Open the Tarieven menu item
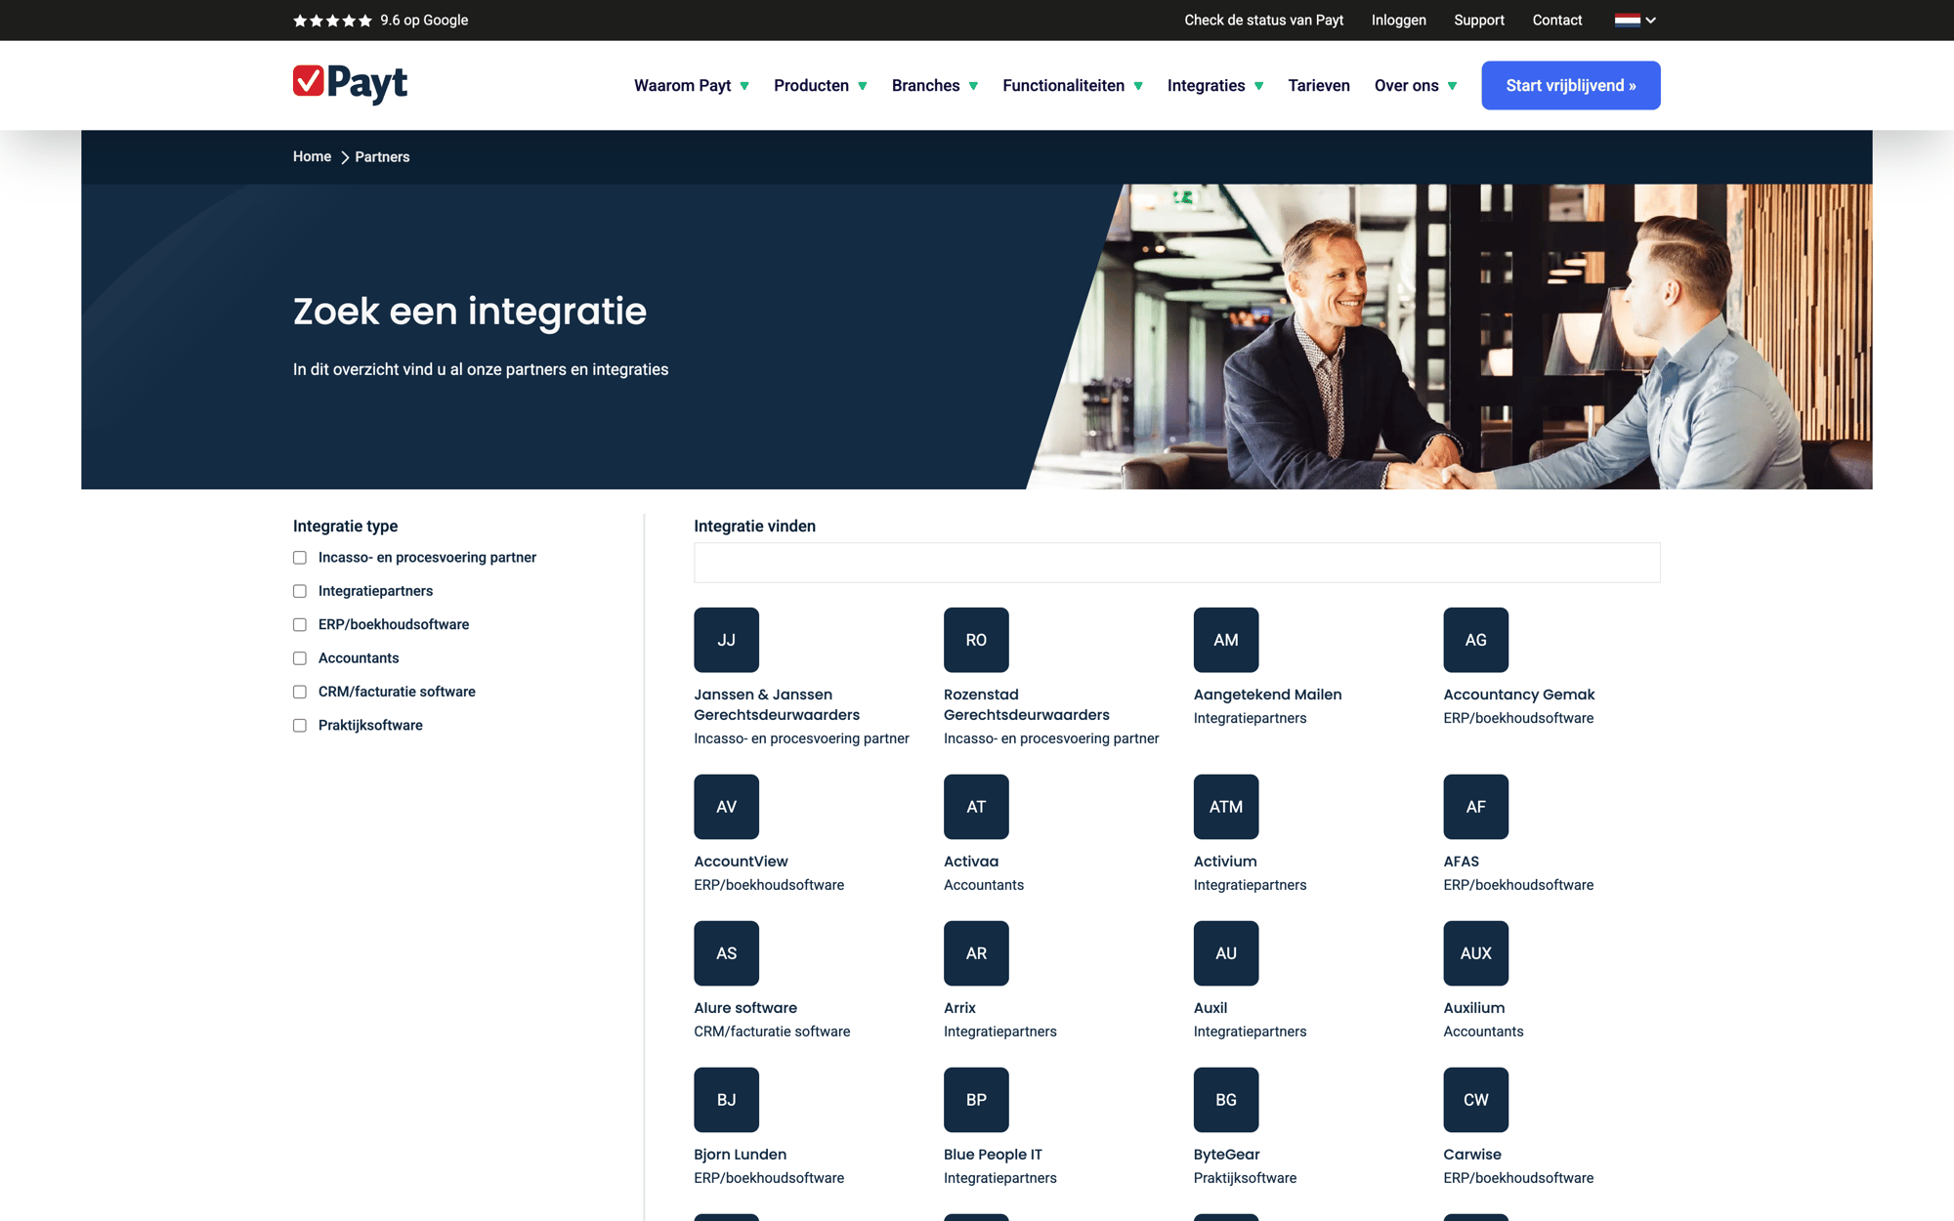The width and height of the screenshot is (1954, 1221). [1318, 85]
